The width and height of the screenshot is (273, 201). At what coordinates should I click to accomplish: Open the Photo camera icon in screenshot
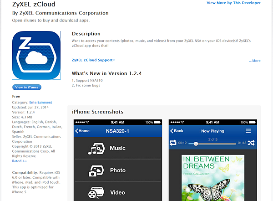pos(96,170)
